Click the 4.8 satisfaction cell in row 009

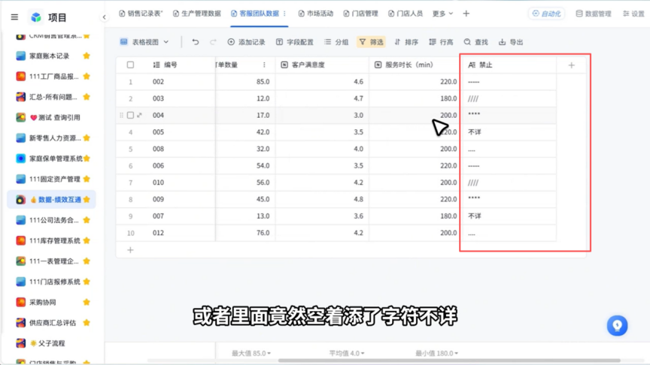(322, 199)
